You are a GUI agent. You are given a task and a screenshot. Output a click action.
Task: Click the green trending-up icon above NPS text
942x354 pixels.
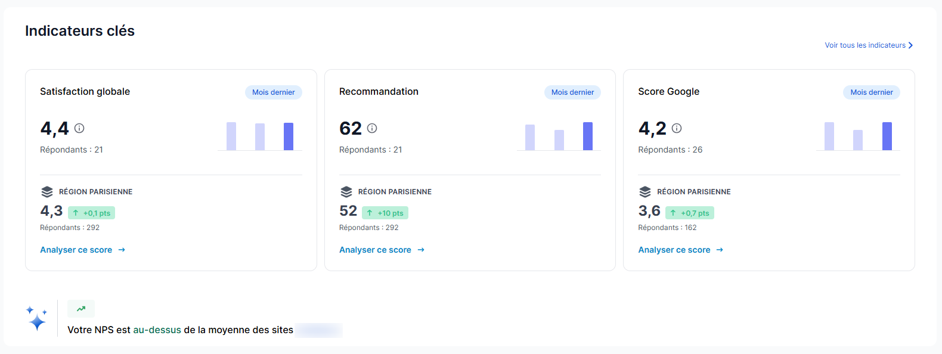81,309
